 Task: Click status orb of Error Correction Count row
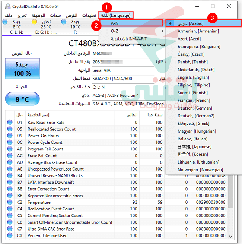tap(10, 189)
